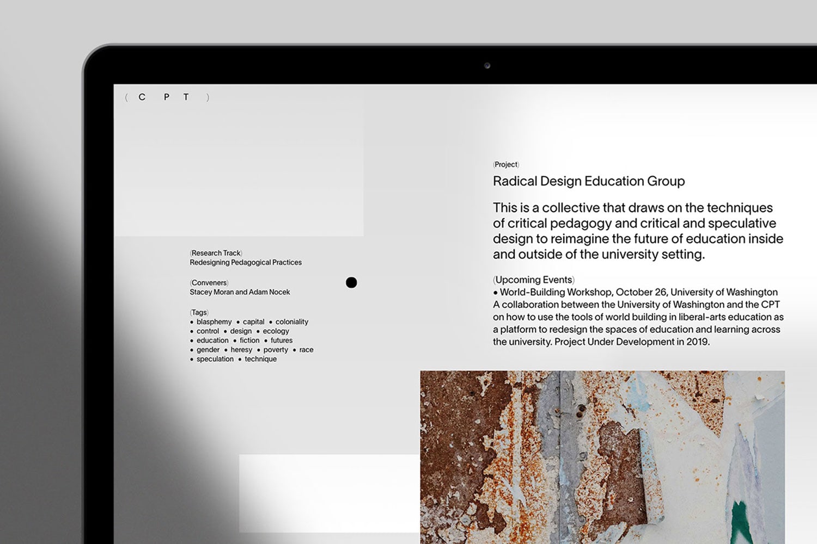817x544 pixels.
Task: Filter by the poverty tag
Action: [x=276, y=350]
